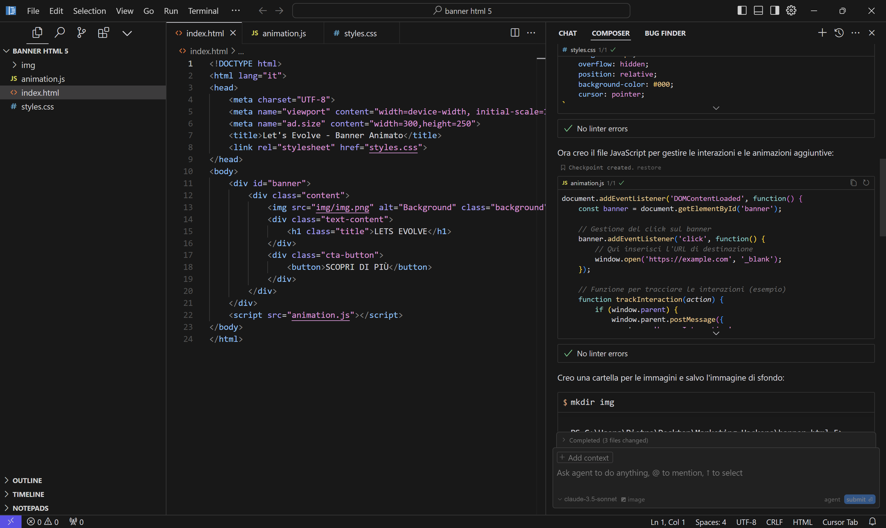Open the chat history icon
This screenshot has width=886, height=528.
838,32
